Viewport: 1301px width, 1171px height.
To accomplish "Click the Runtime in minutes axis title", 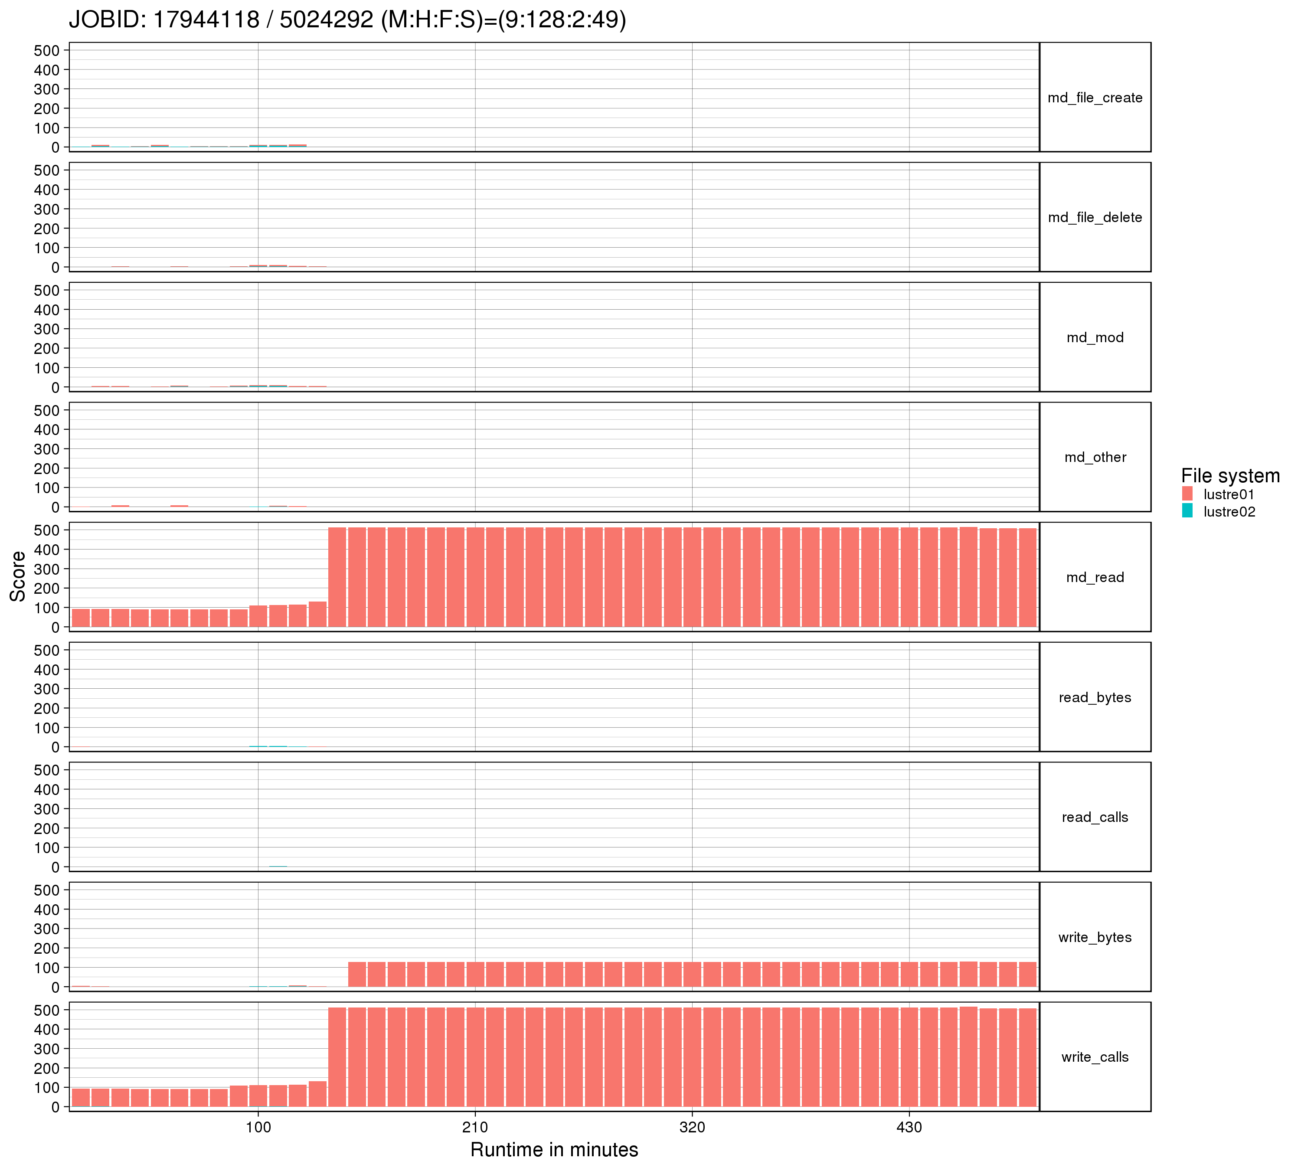I will tap(554, 1150).
